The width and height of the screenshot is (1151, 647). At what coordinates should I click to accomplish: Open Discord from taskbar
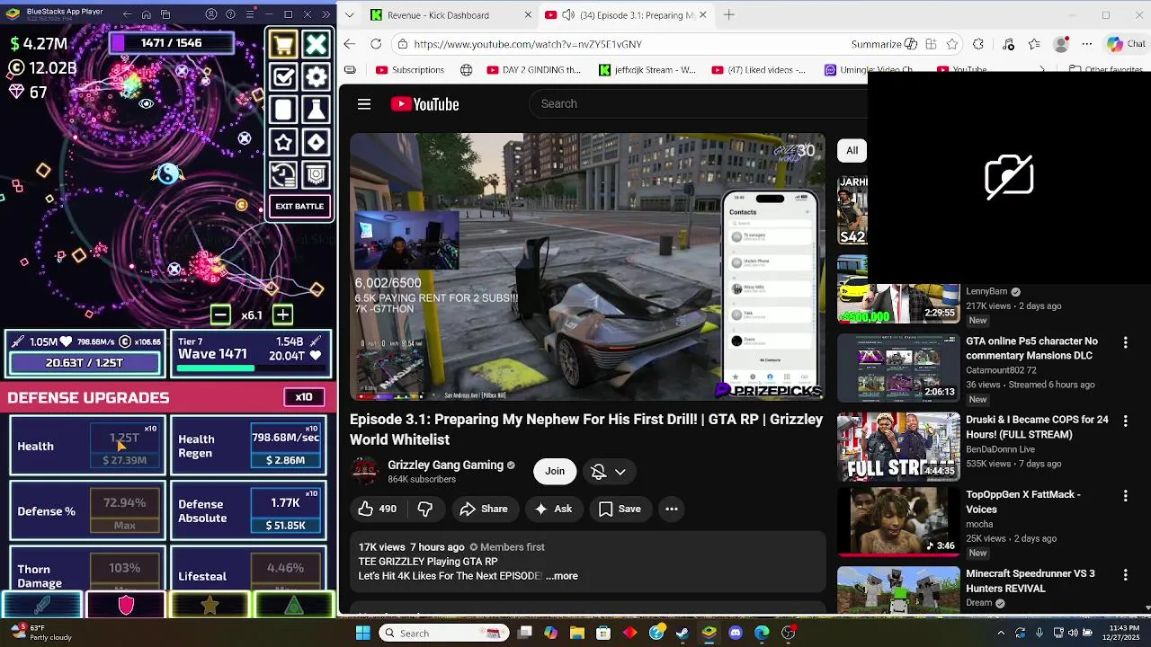[736, 633]
